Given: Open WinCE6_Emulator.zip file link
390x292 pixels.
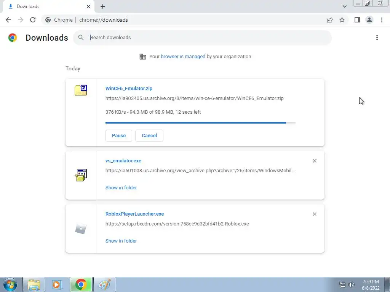Looking at the screenshot, I should (129, 88).
